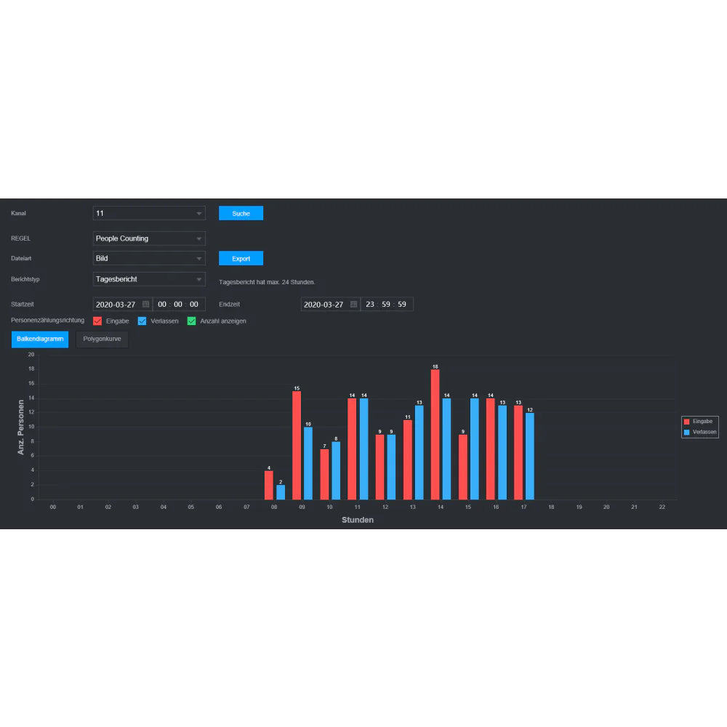Click the red Eingabe bar at hour 09
This screenshot has height=727, width=727.
297,445
